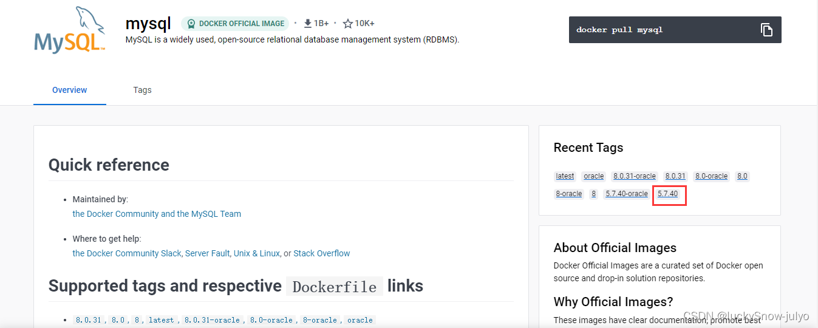This screenshot has width=818, height=328.
Task: Open the Server Fault link
Action: [208, 253]
